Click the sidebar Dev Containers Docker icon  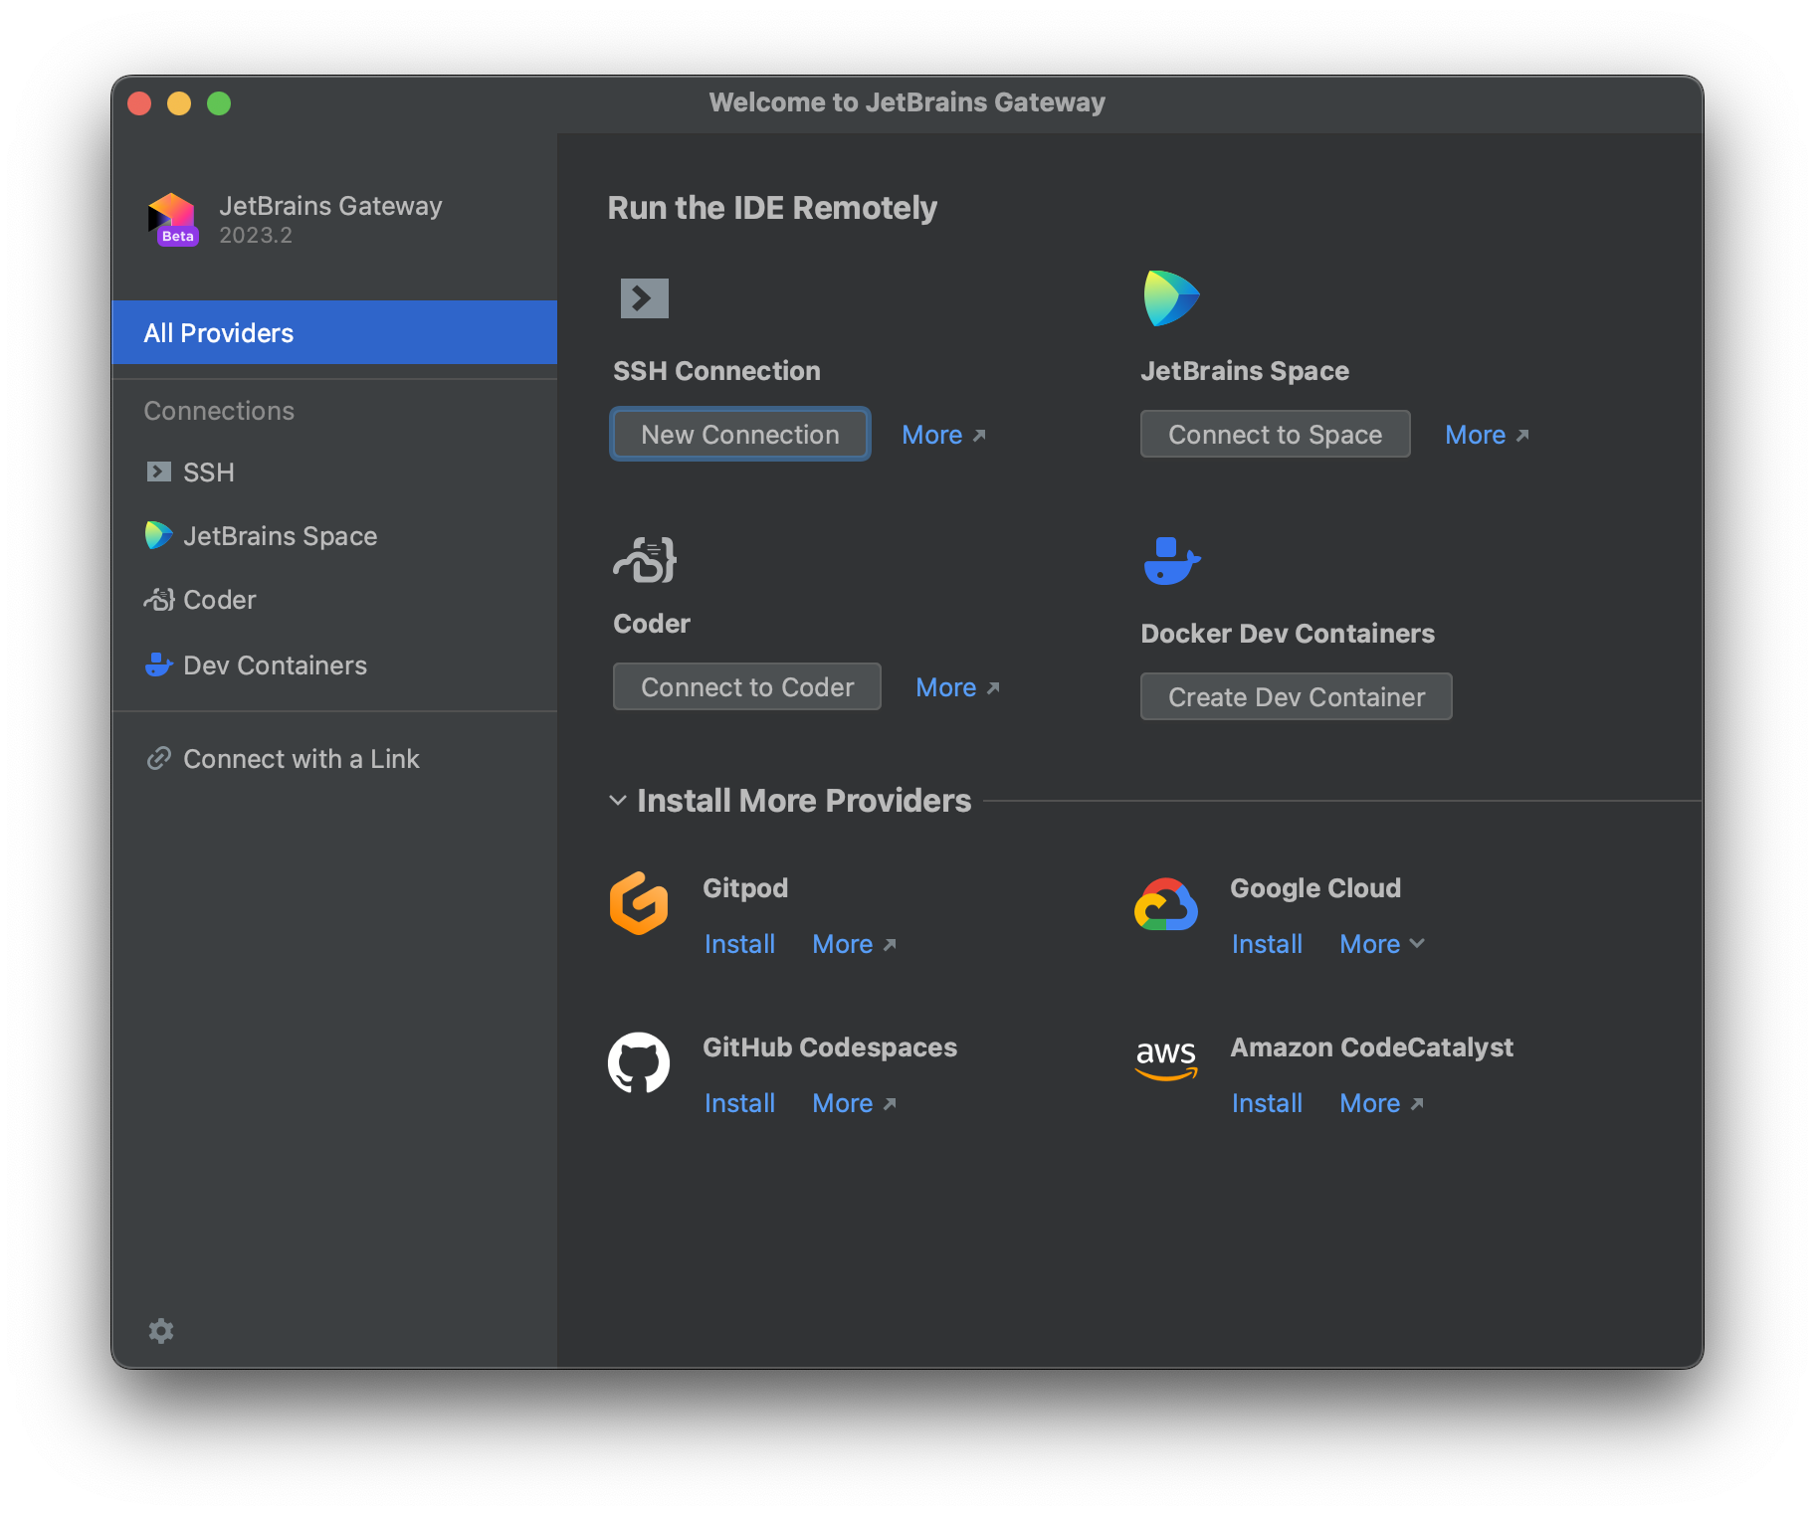[x=158, y=664]
